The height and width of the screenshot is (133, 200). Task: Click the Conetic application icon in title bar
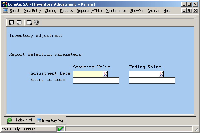click(x=4, y=4)
